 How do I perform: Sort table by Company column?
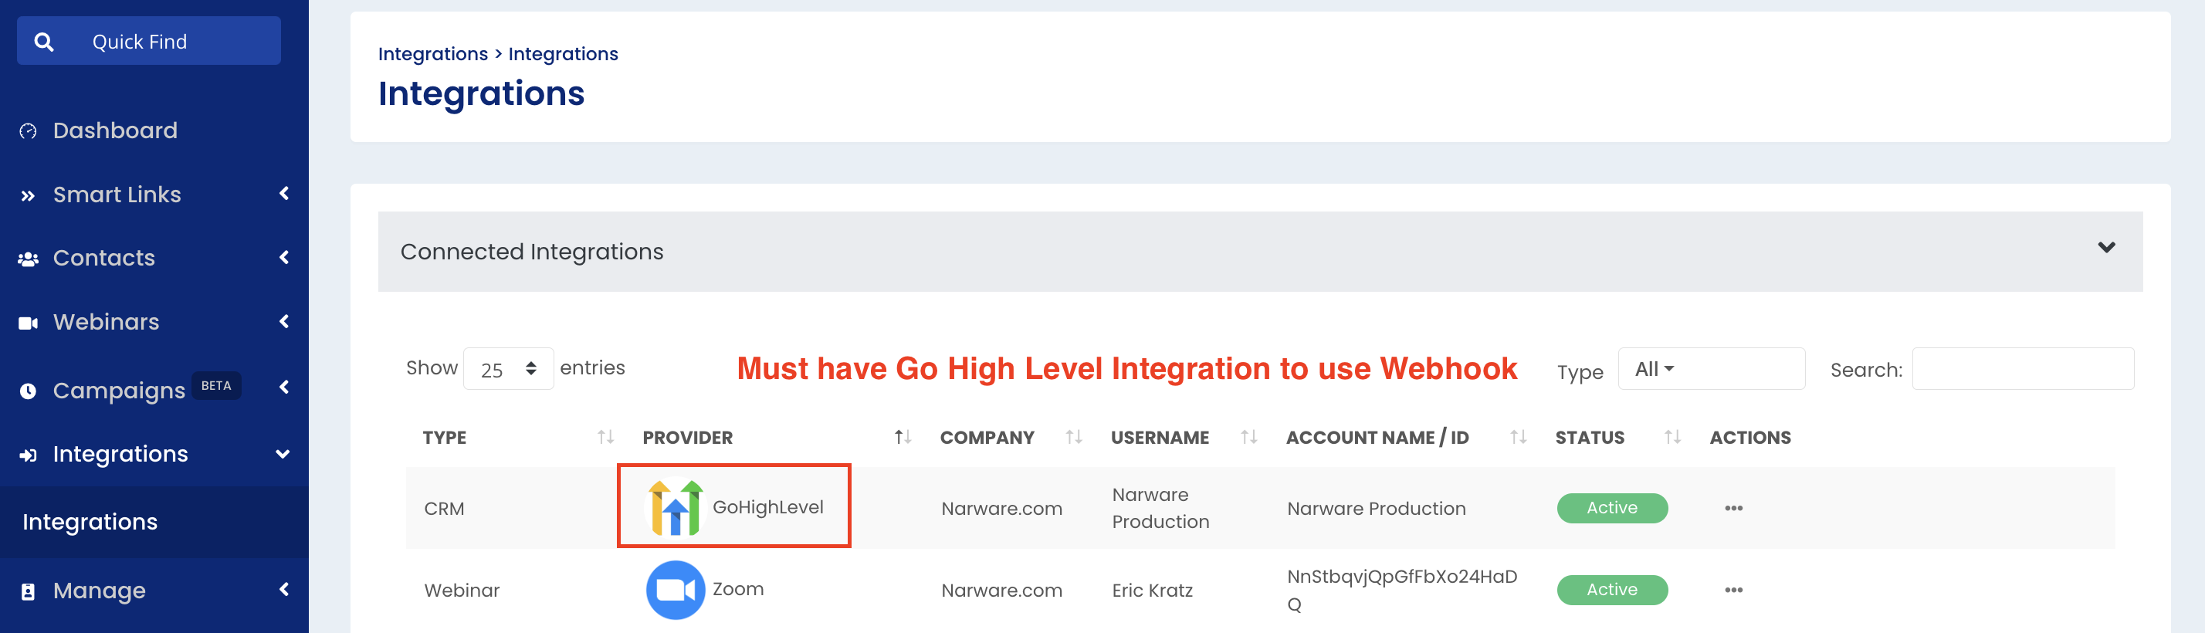pyautogui.click(x=1073, y=437)
